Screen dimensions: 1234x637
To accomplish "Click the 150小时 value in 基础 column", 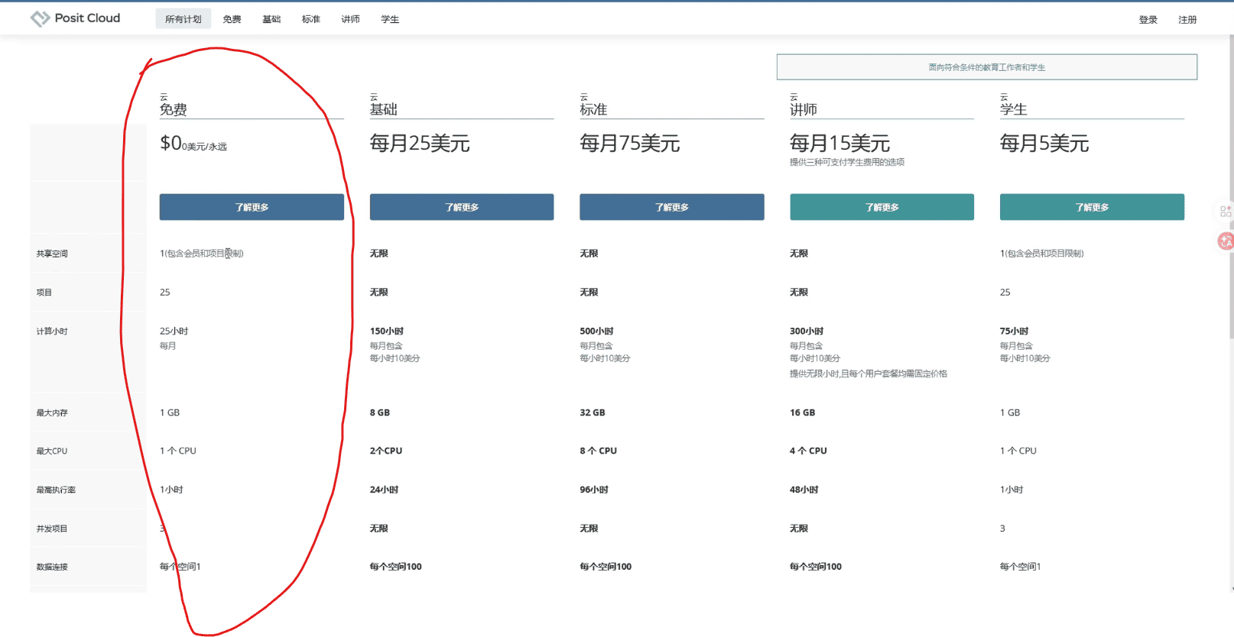I will (387, 331).
